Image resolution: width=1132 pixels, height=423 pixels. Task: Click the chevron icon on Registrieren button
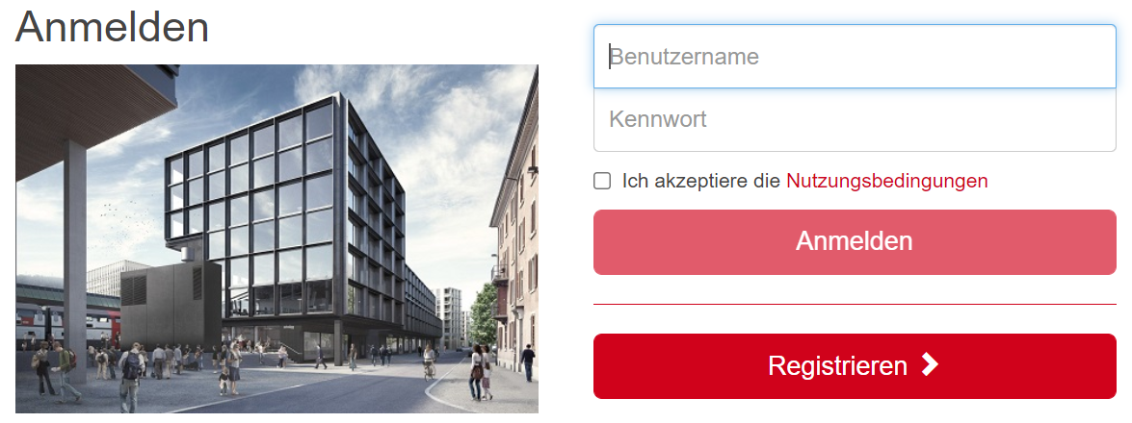click(x=929, y=365)
